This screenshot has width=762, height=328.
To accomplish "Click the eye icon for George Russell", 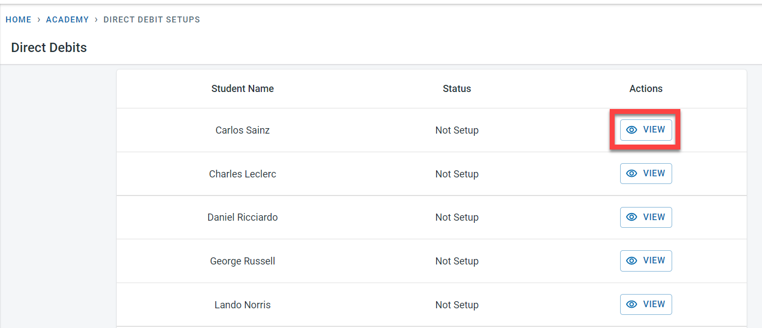I will coord(632,261).
